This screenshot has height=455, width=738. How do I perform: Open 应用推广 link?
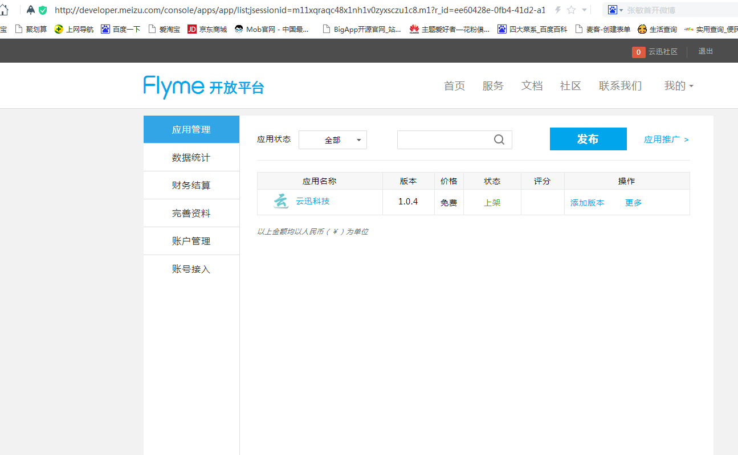click(666, 140)
